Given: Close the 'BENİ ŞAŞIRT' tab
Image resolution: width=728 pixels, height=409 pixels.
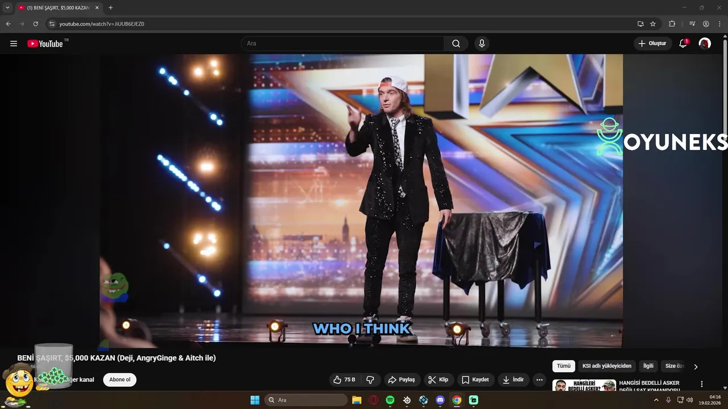Looking at the screenshot, I should pos(97,8).
